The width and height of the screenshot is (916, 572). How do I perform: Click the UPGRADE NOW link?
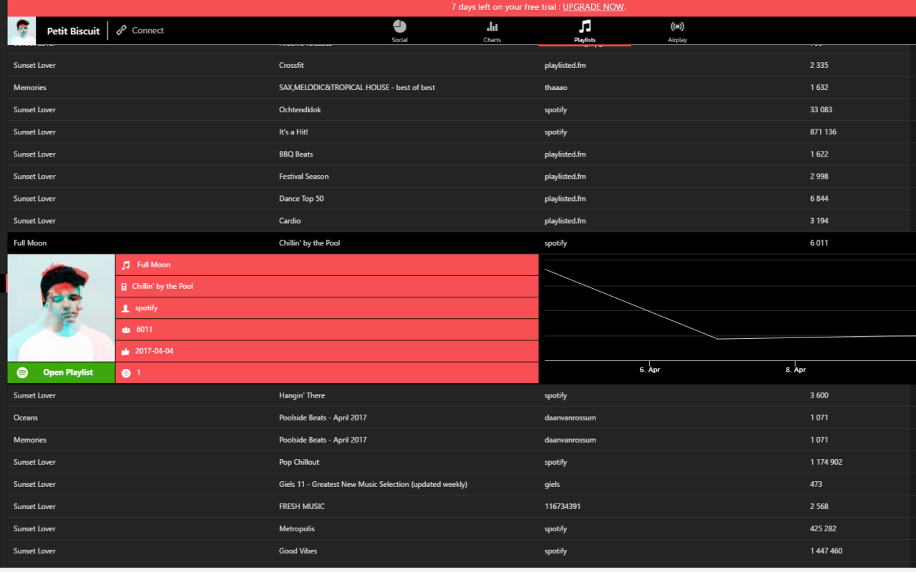point(593,7)
